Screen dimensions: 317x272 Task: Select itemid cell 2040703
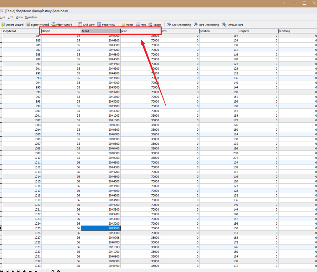pyautogui.click(x=101, y=242)
